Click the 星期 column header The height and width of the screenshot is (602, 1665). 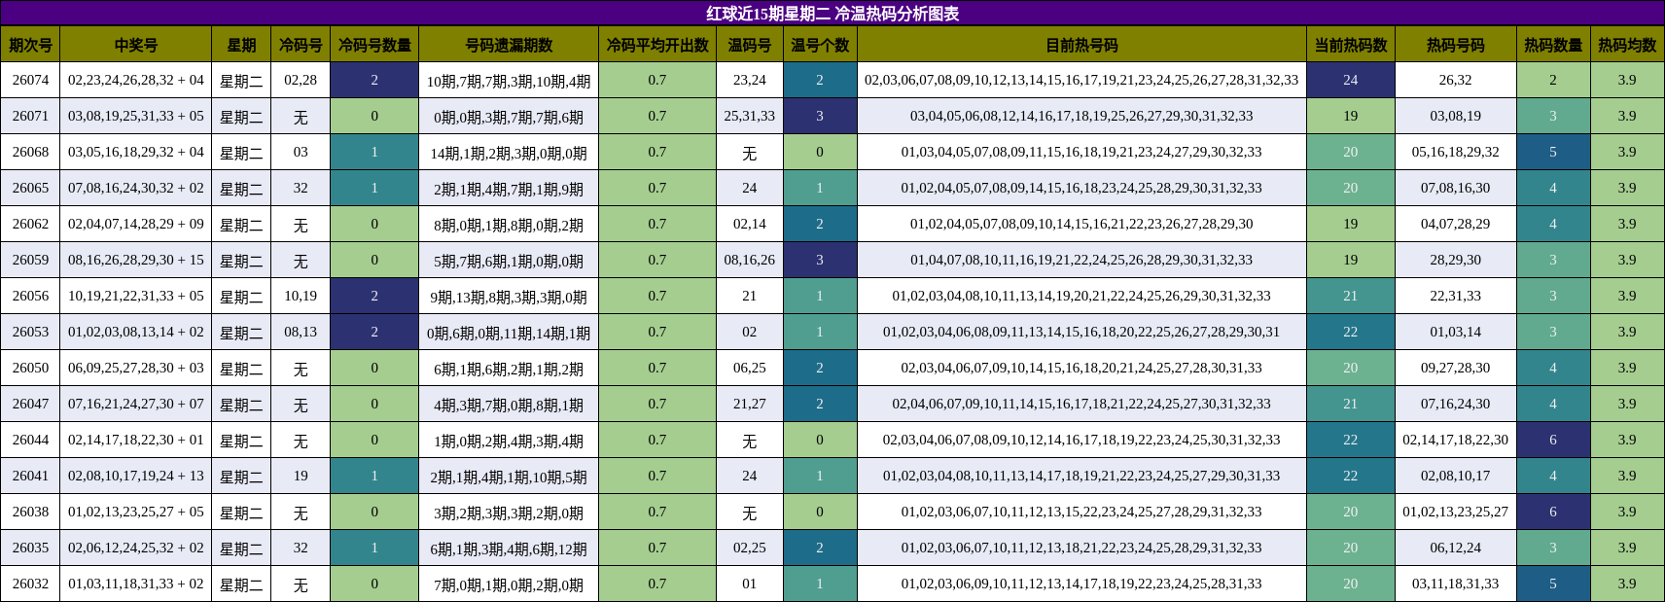(x=241, y=45)
